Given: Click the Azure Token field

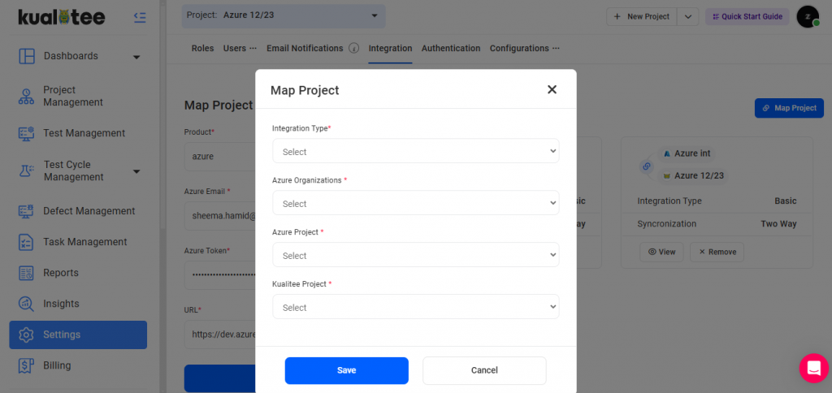Looking at the screenshot, I should pos(219,274).
